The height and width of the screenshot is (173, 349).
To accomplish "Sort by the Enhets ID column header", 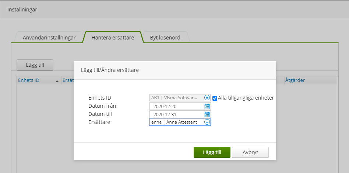I will coord(29,80).
